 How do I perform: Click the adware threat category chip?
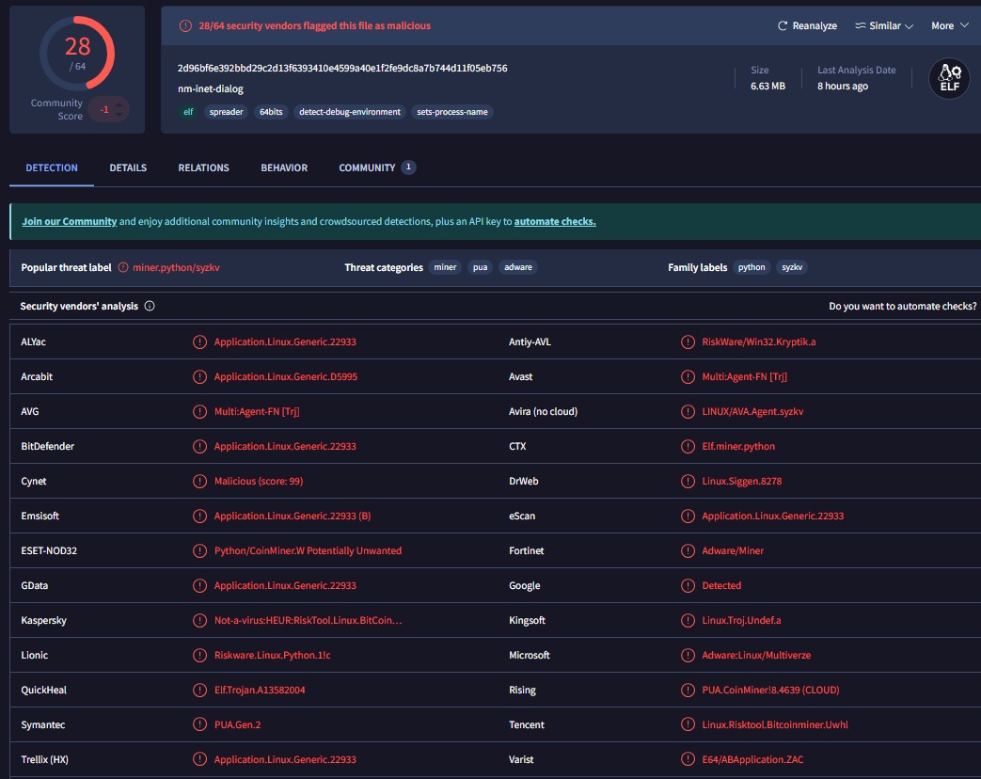(x=518, y=267)
